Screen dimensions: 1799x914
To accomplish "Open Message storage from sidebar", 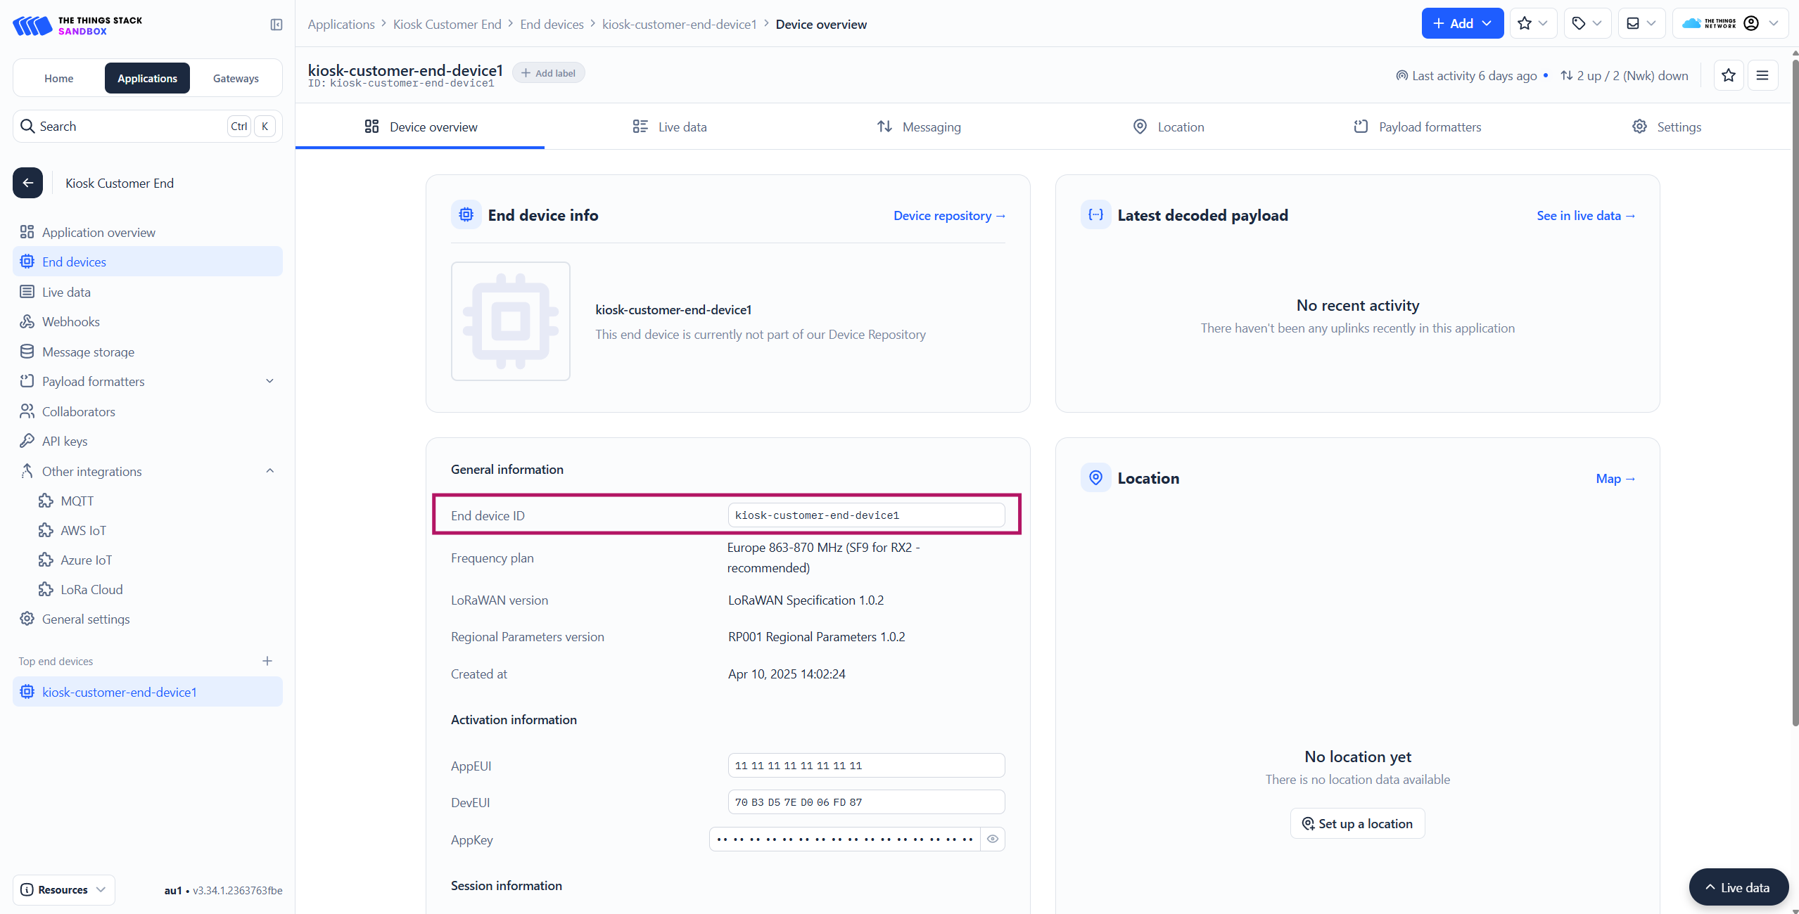I will pos(88,352).
